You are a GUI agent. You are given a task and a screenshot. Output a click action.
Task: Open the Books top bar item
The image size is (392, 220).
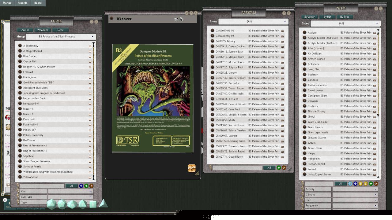pos(38,3)
